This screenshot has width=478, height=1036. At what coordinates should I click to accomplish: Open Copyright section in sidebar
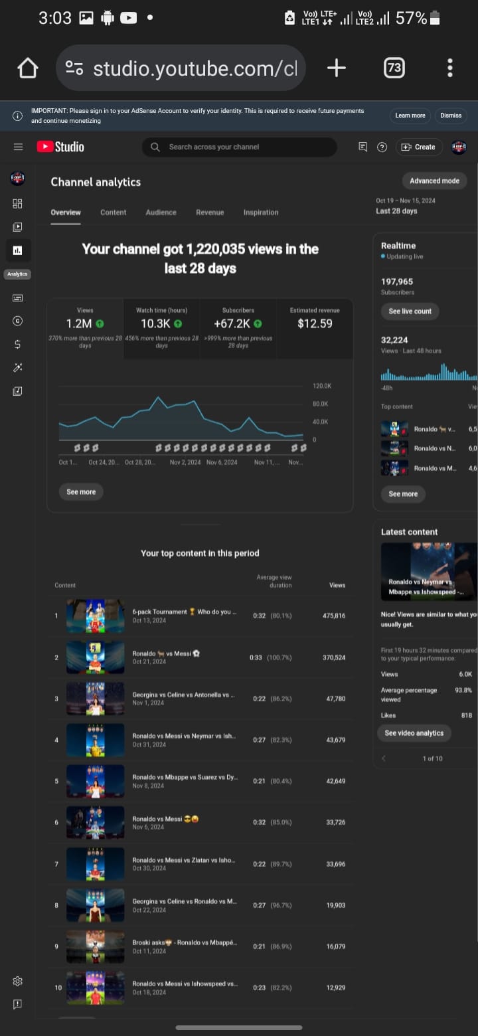[x=18, y=321]
